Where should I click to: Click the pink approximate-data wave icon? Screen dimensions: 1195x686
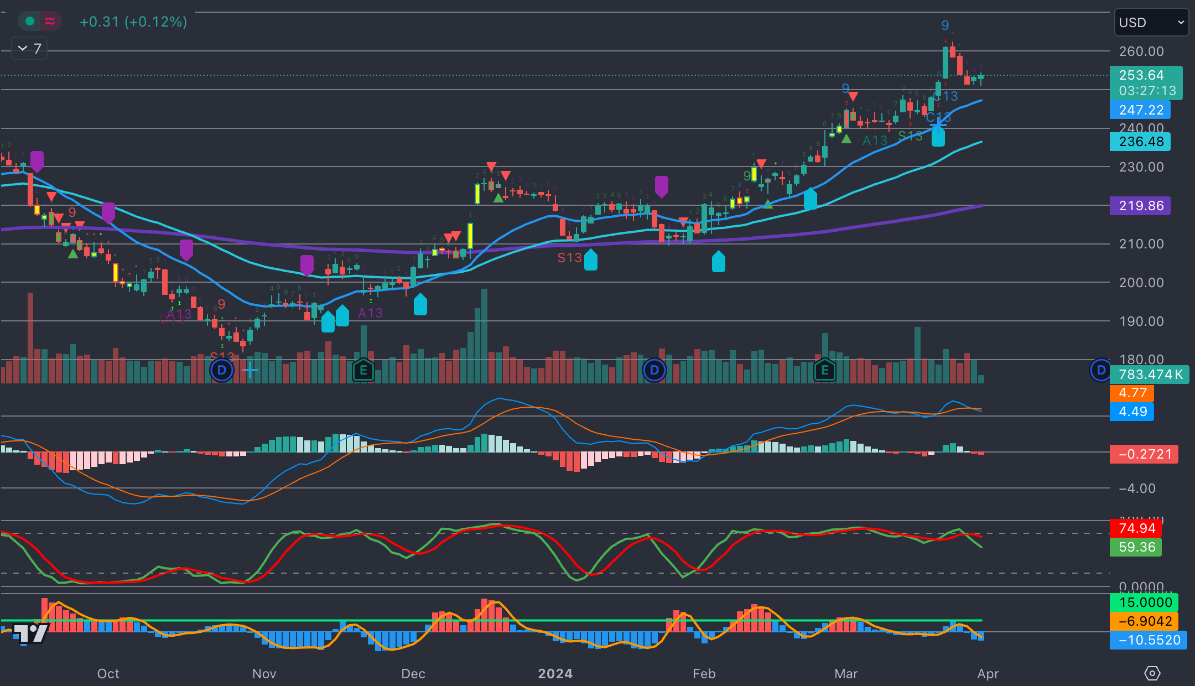[x=50, y=22]
